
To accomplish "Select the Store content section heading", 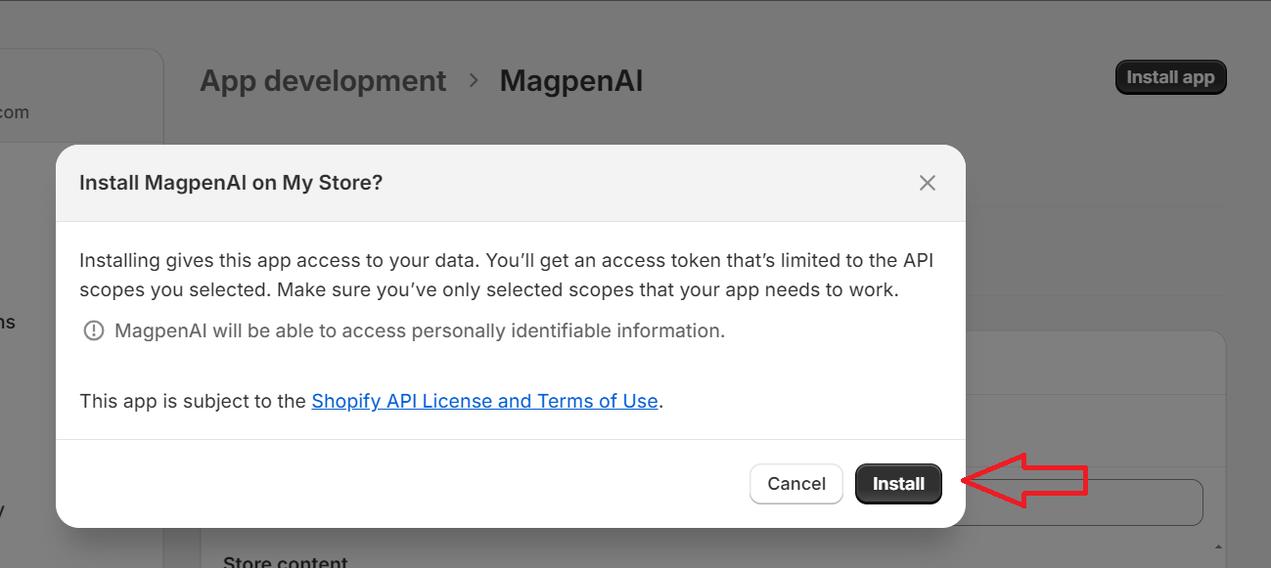I will (286, 562).
